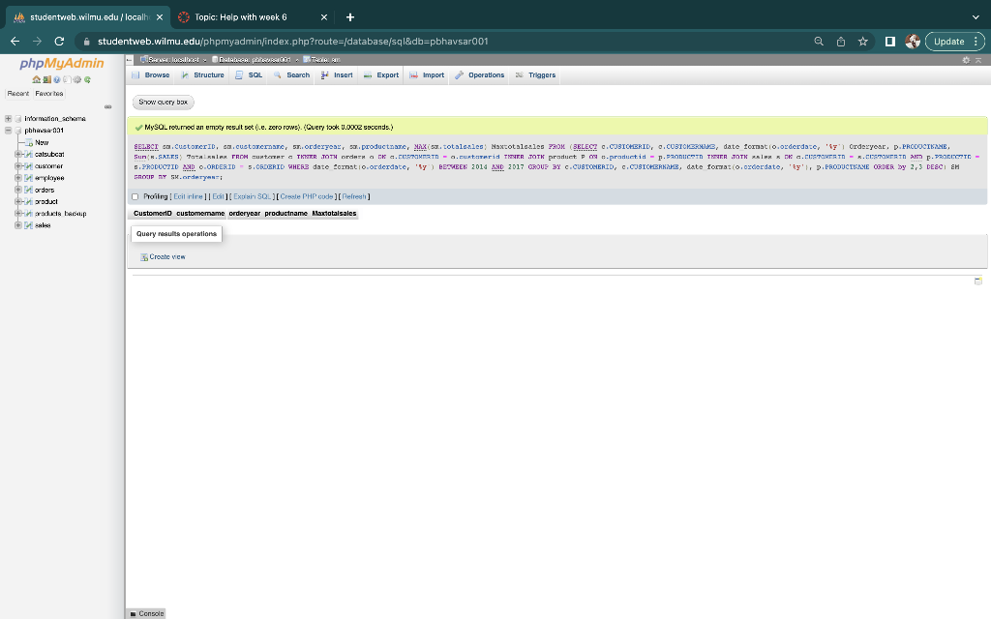Open the Structure tab
Viewport: 991px width, 619px height.
pos(202,75)
